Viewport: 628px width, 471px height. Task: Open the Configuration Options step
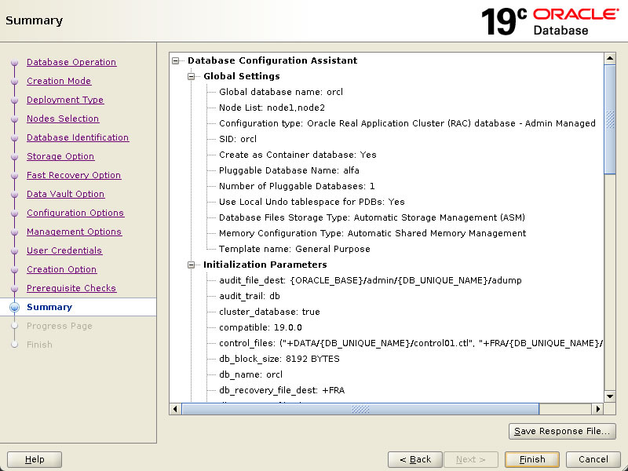pos(75,213)
